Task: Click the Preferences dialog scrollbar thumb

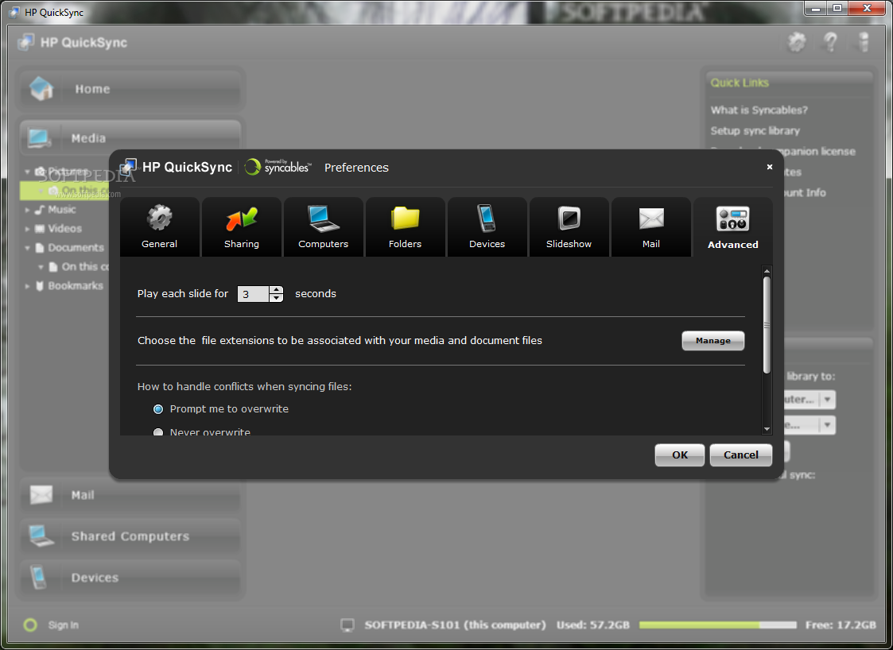Action: point(767,325)
